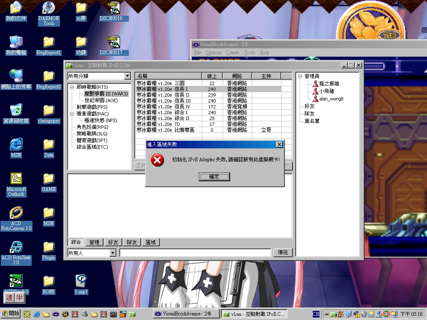This screenshot has height=320, width=427.
Task: Select 好友 group in the user list
Action: (x=309, y=106)
